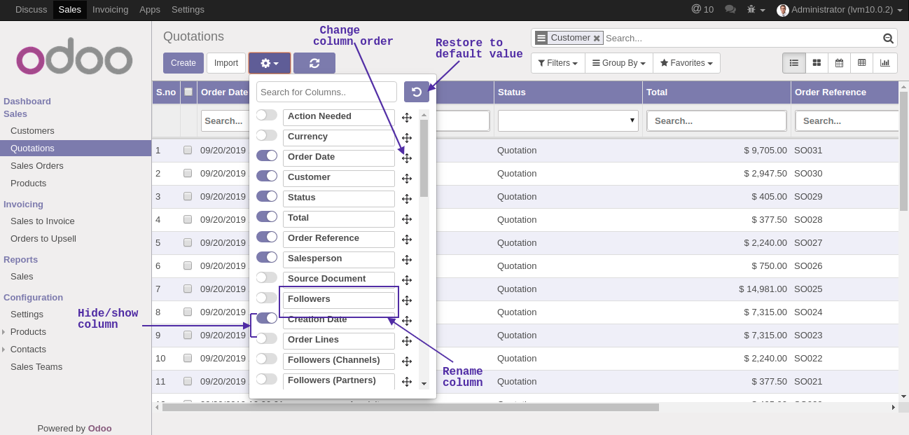Enable the Currency column toggle

coord(266,135)
